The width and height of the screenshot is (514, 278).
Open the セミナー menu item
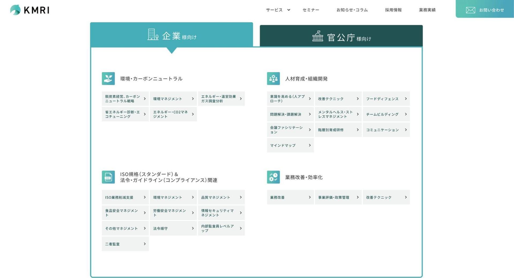pos(311,10)
